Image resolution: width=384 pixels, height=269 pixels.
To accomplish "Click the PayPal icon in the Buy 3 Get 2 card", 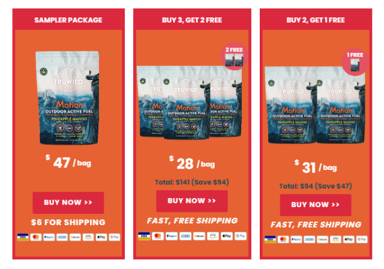I will (x=172, y=236).
